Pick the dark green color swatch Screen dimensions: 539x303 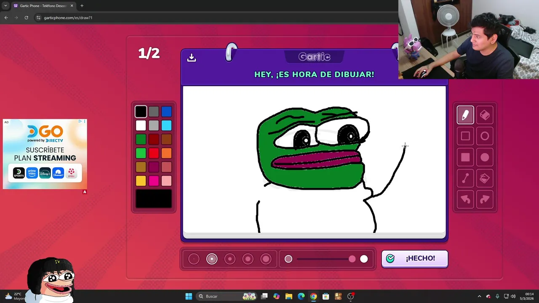(141, 139)
